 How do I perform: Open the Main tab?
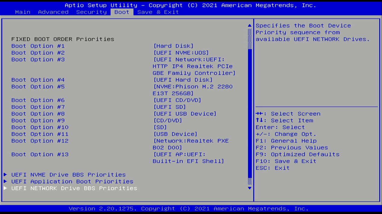point(23,12)
